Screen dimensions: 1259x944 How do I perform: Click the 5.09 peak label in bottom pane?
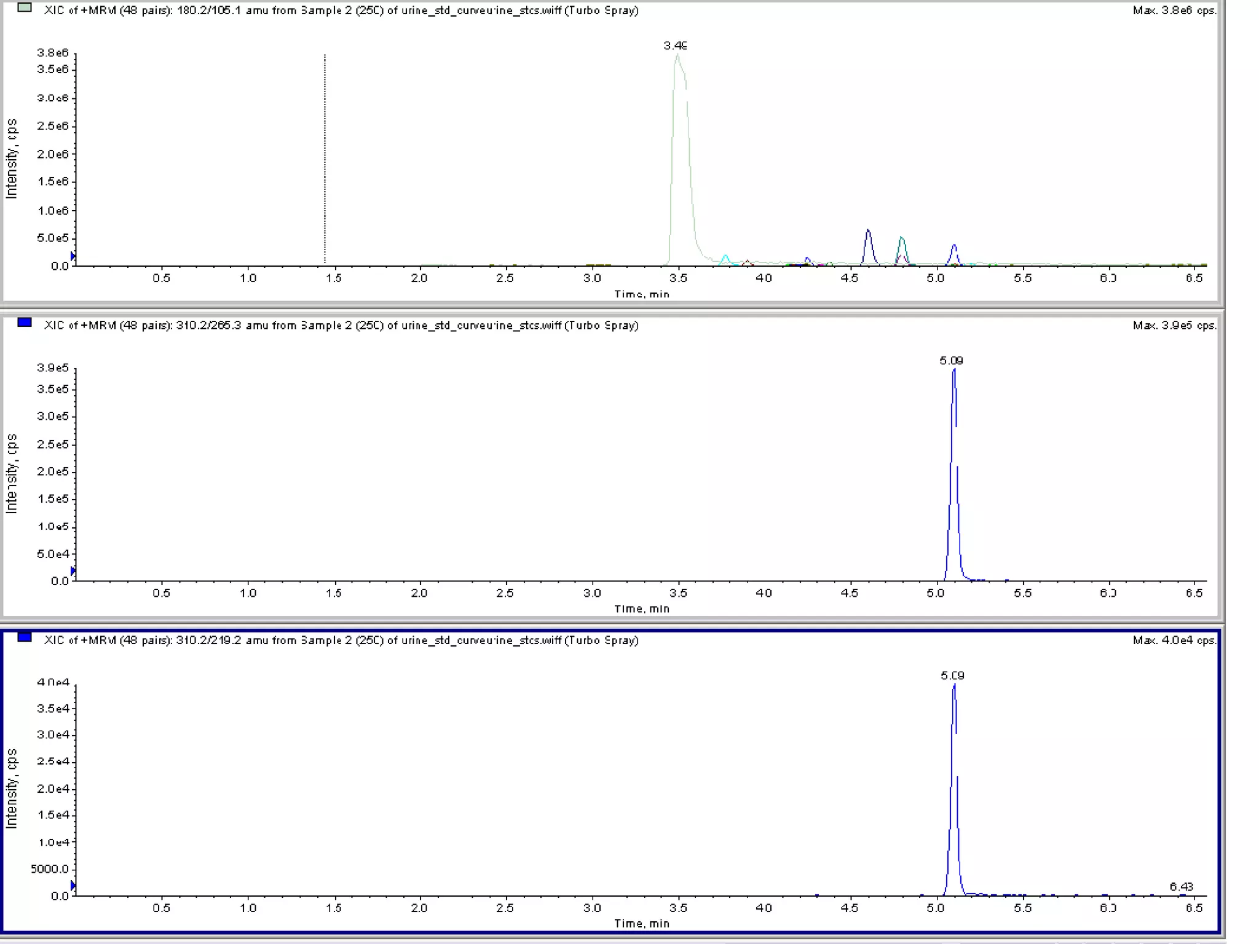952,675
